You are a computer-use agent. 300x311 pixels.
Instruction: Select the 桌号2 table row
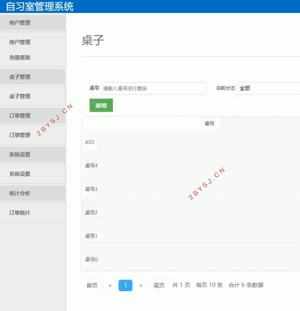[191, 212]
